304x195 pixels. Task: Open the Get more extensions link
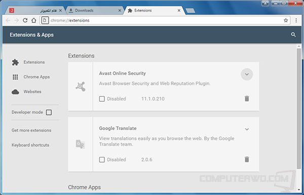(31, 130)
